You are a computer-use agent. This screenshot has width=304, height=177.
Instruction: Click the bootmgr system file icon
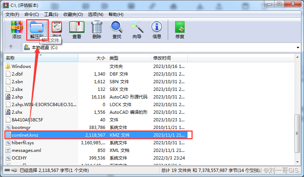click(8, 127)
